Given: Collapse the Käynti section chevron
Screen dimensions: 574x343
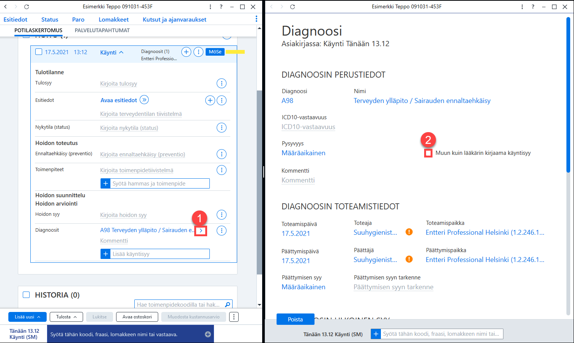Looking at the screenshot, I should coord(121,52).
